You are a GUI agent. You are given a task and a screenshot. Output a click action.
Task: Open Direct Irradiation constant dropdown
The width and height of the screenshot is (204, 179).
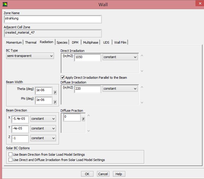click(x=120, y=57)
